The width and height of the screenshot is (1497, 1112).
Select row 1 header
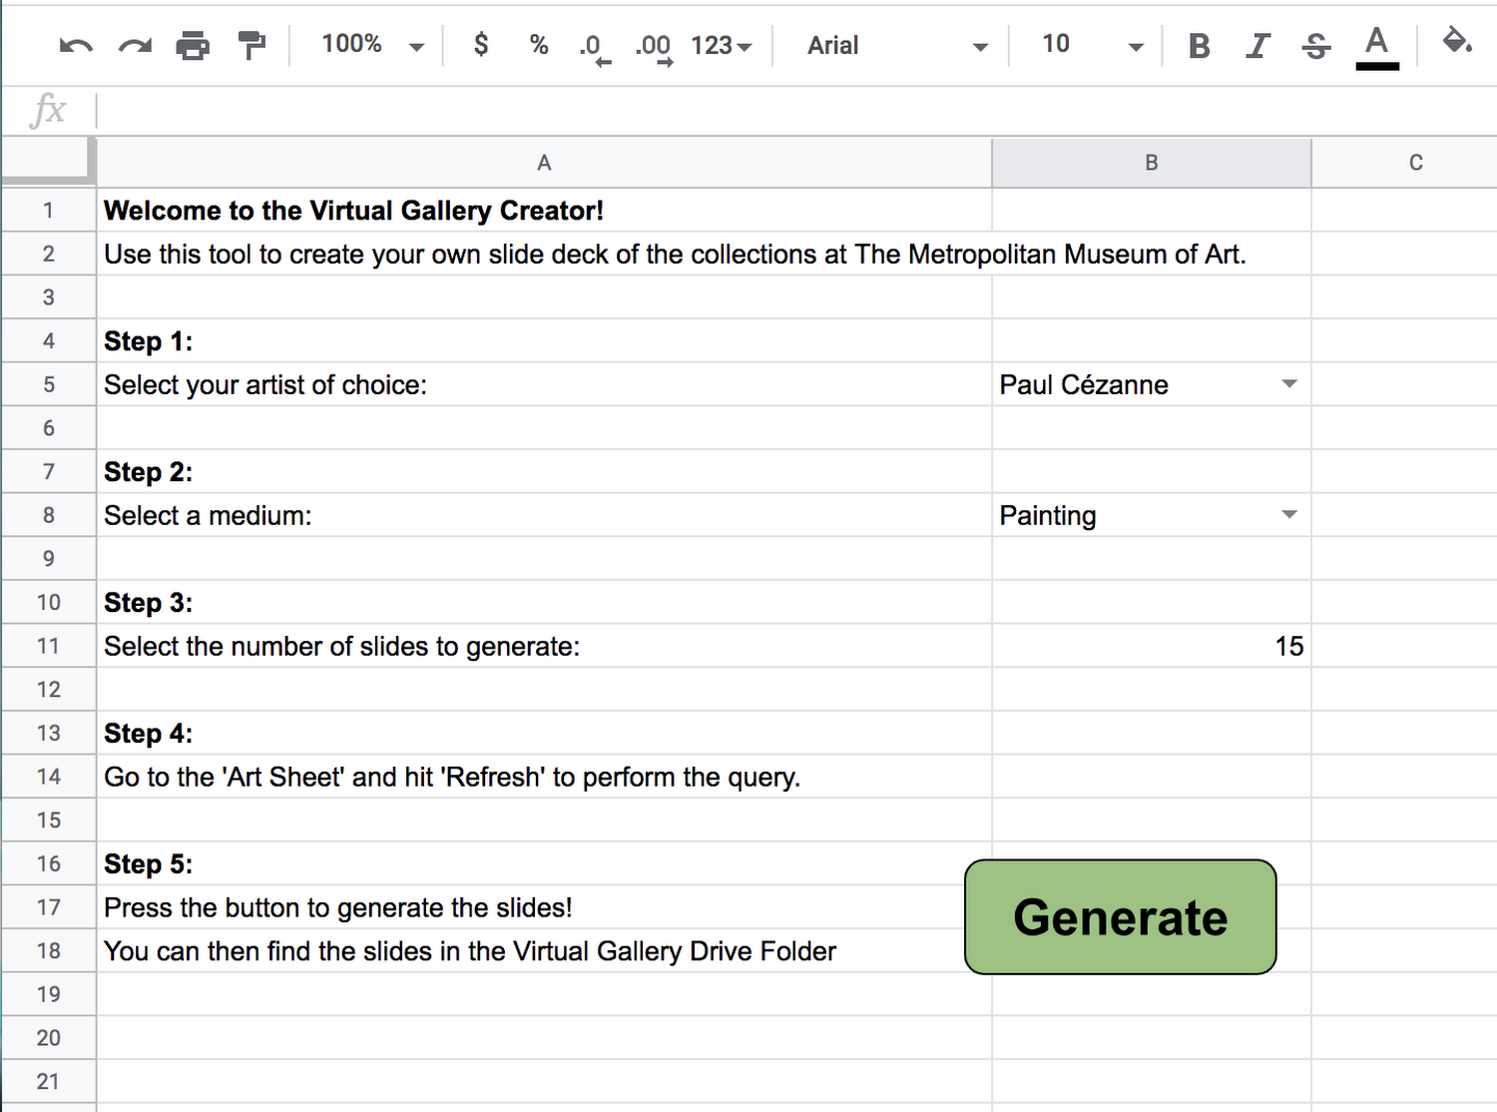[48, 211]
